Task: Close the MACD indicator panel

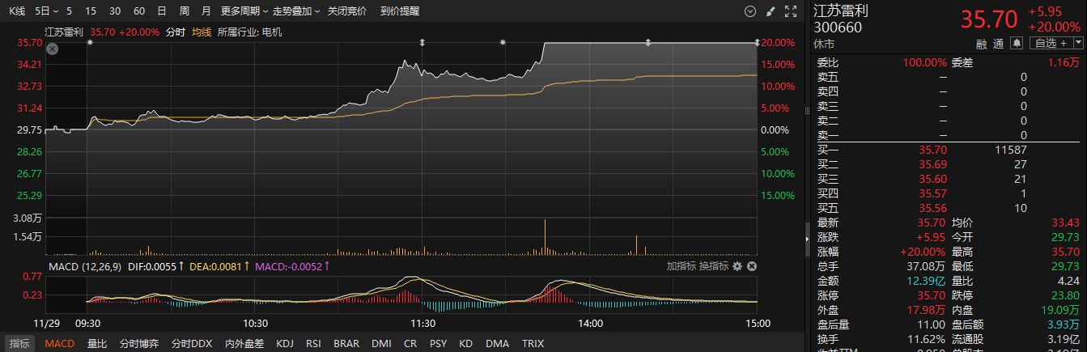Action: (x=751, y=266)
